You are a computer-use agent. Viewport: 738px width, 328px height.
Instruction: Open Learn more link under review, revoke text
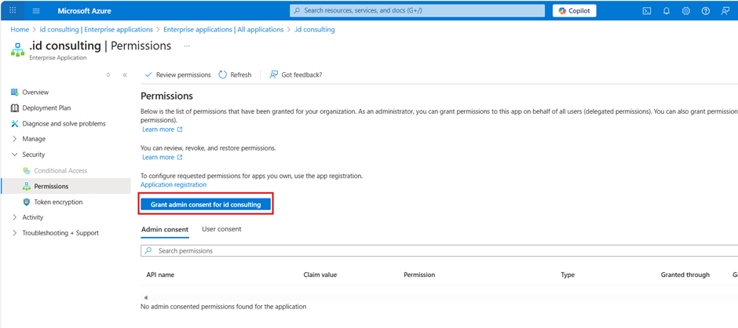coord(158,158)
